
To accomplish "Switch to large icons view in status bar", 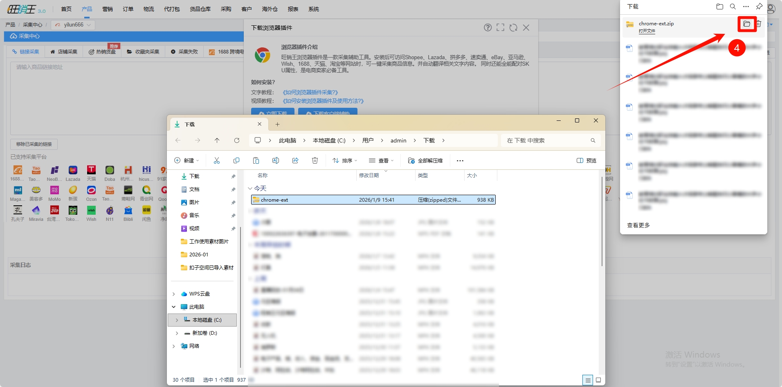I will pyautogui.click(x=598, y=380).
